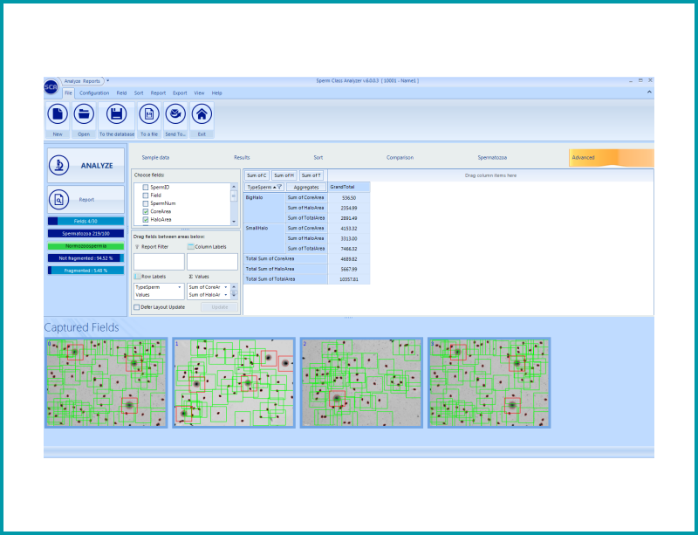Open the Export ribbon tab

(180, 93)
